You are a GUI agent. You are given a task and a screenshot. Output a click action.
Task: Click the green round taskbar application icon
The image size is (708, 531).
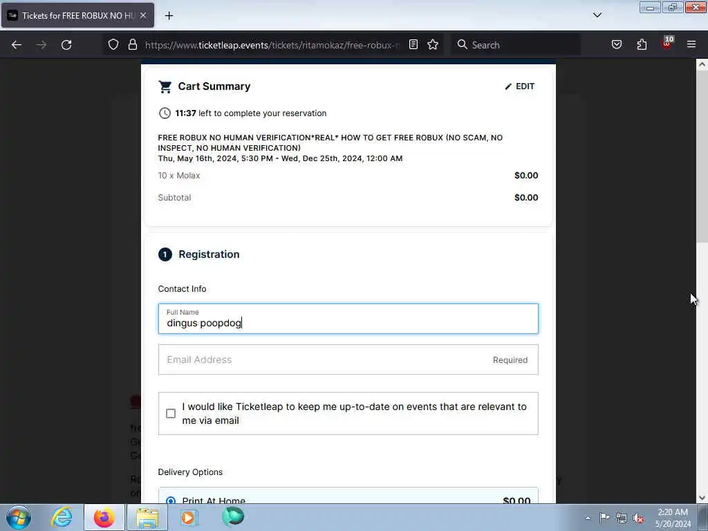tap(233, 516)
